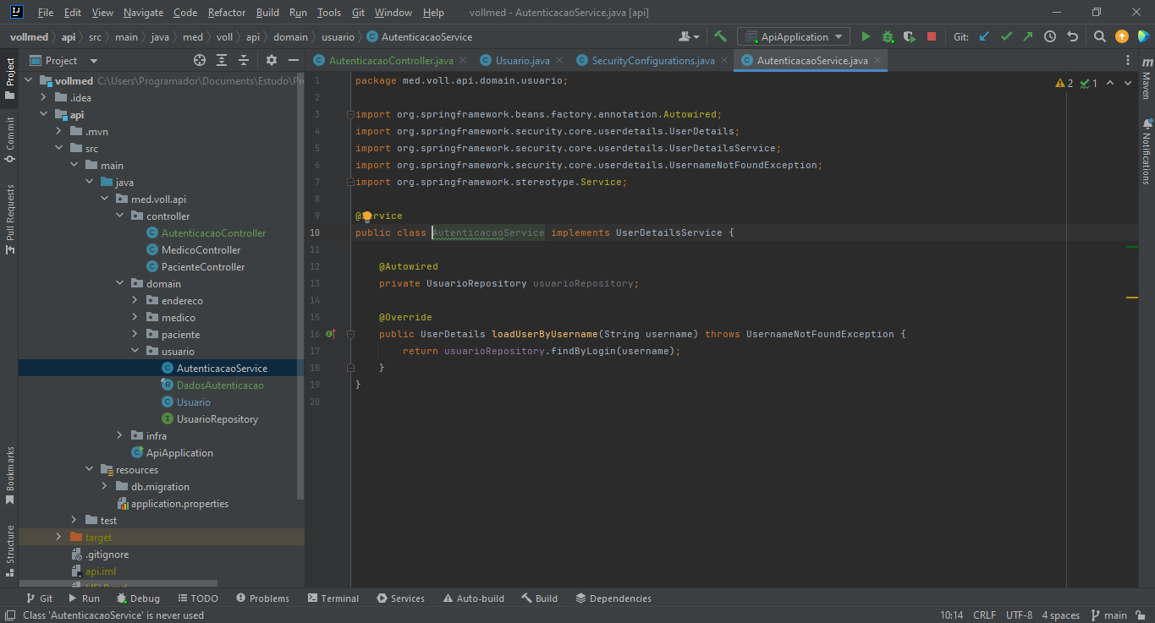
Task: Expand the infra package
Action: [119, 436]
